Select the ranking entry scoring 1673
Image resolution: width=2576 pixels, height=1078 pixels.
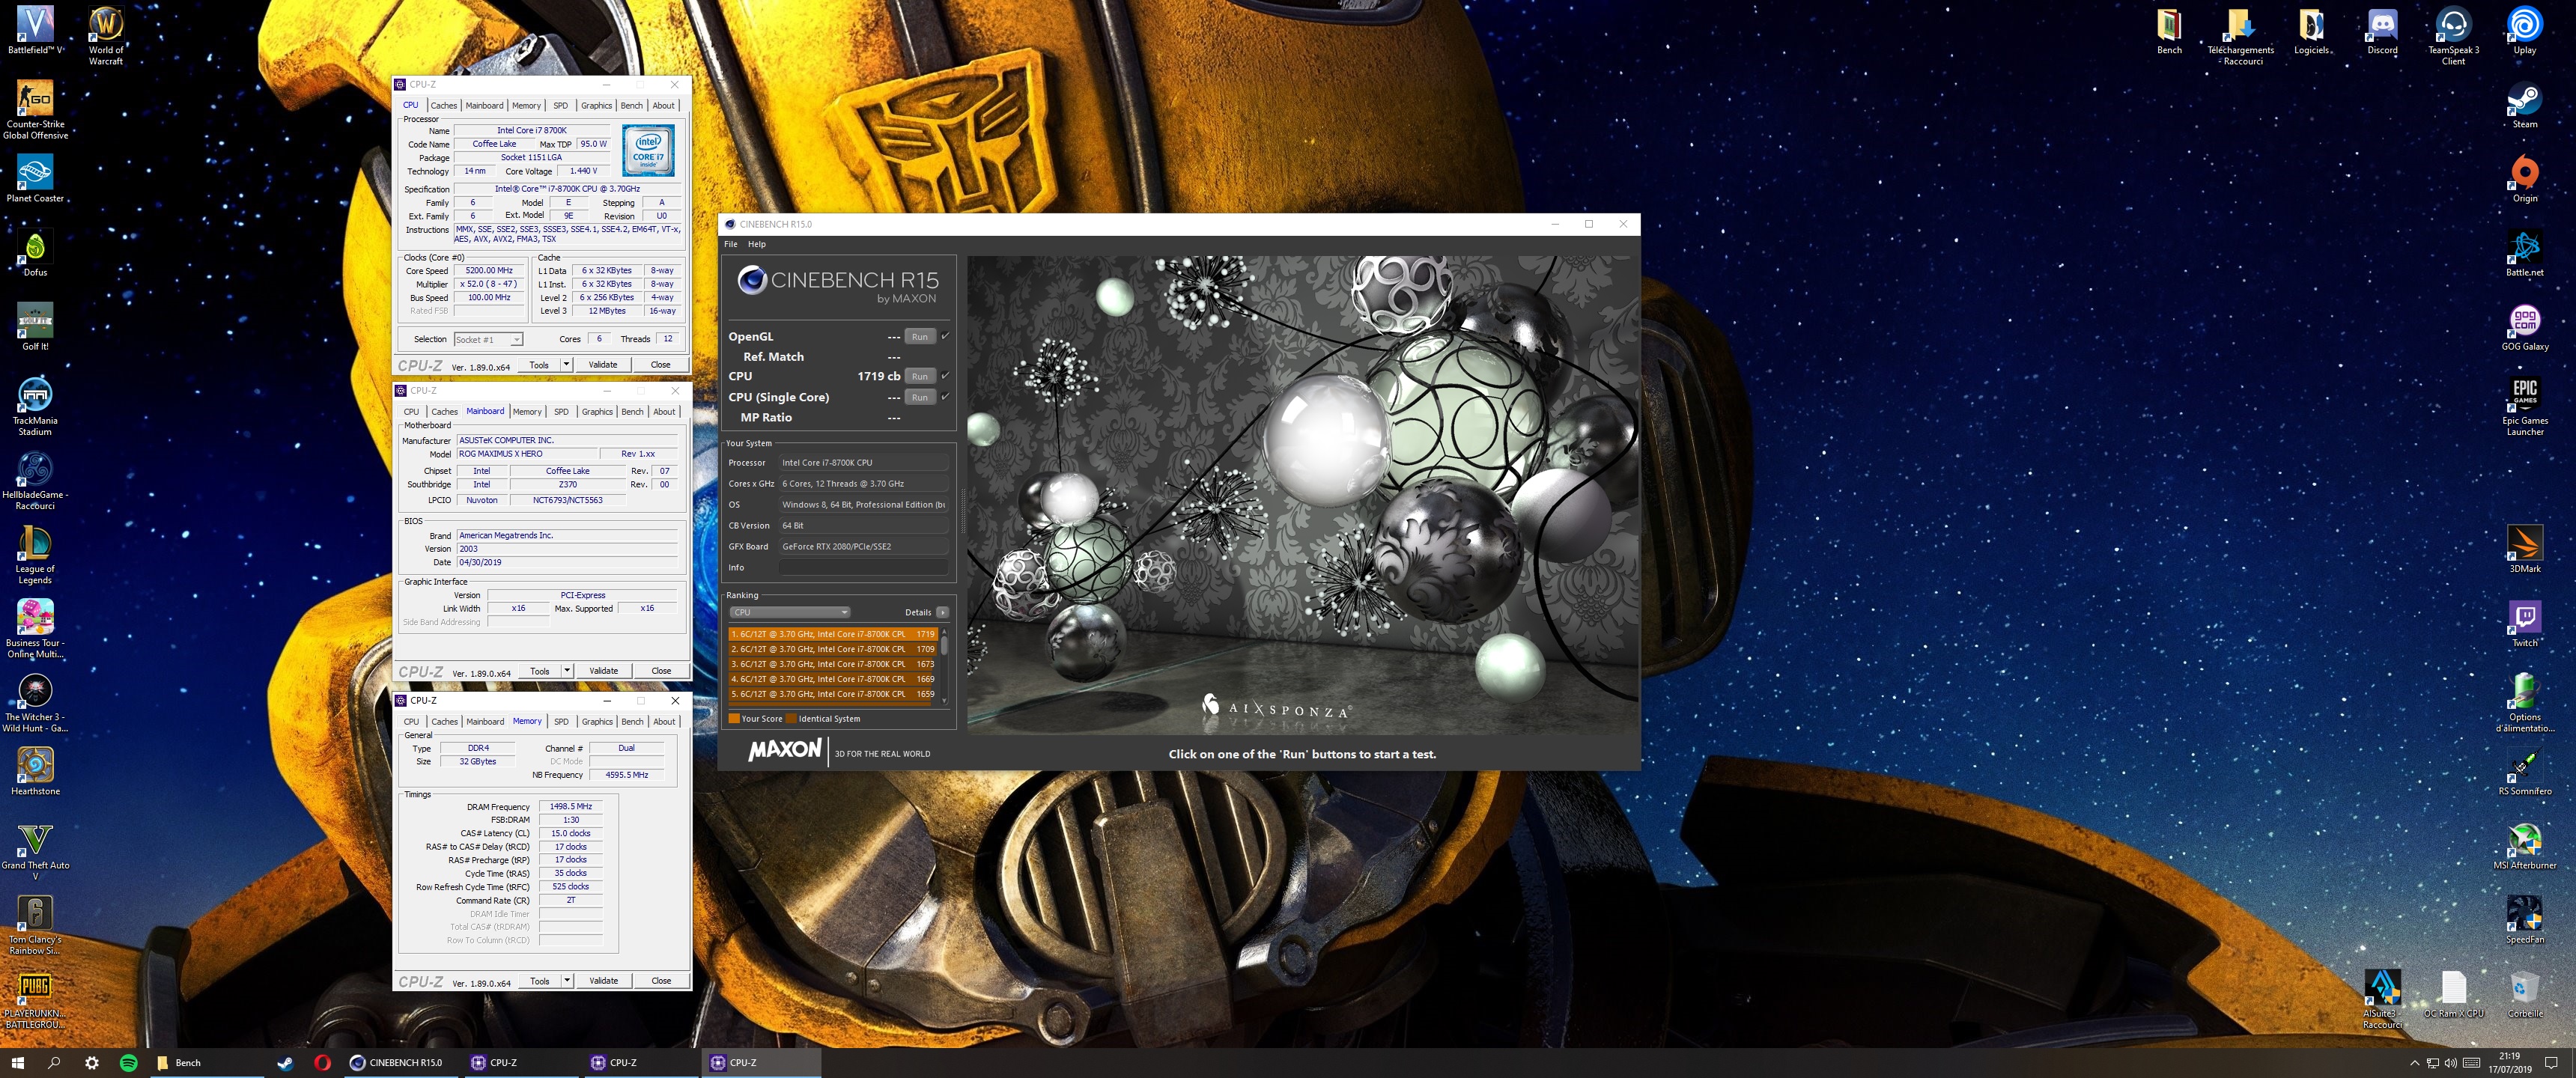833,664
